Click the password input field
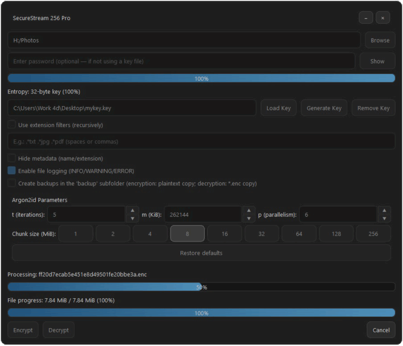 point(181,61)
